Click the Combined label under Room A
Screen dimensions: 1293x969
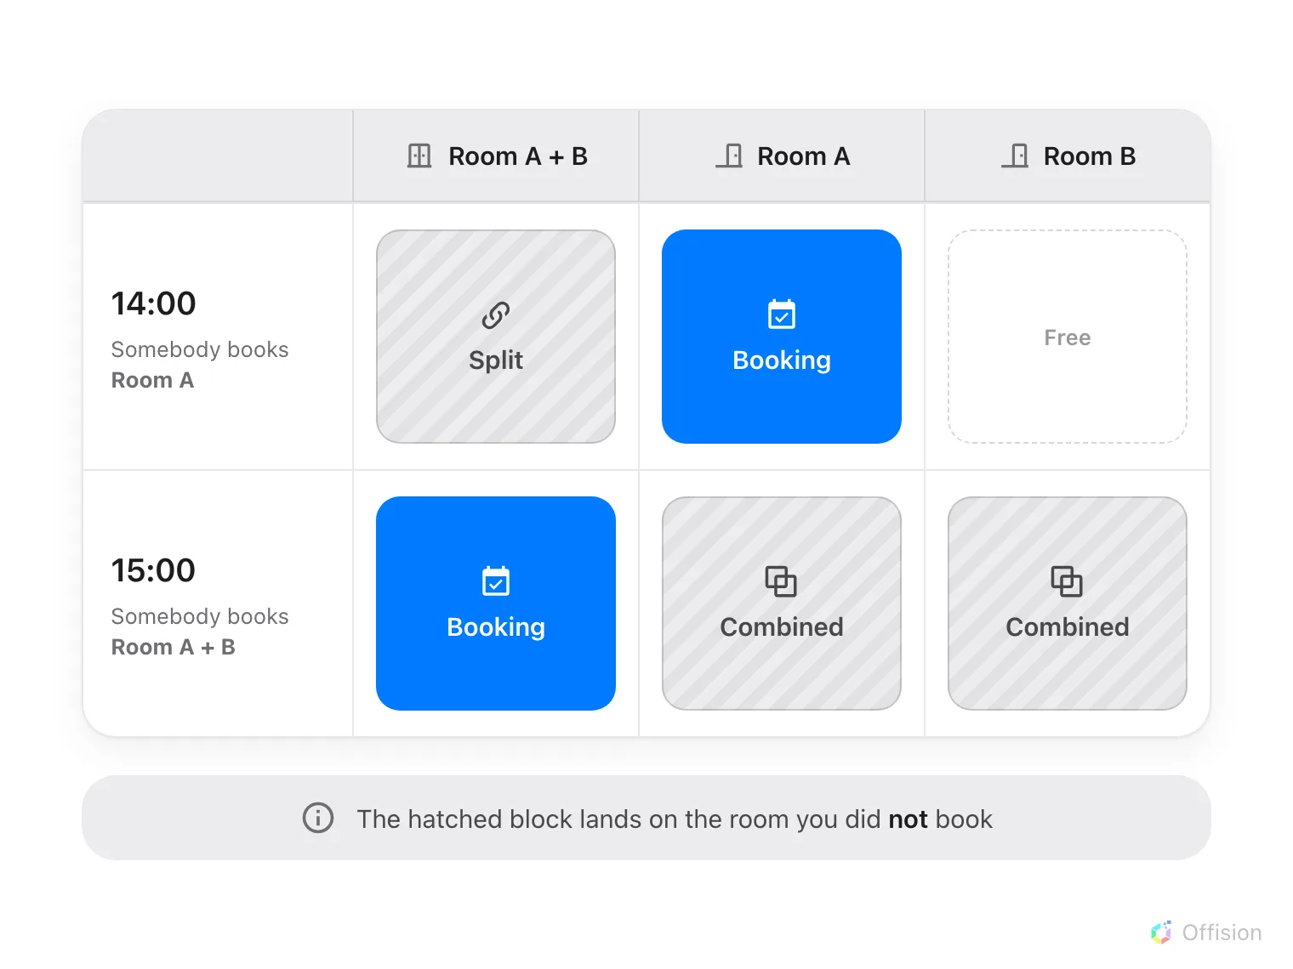pos(782,627)
